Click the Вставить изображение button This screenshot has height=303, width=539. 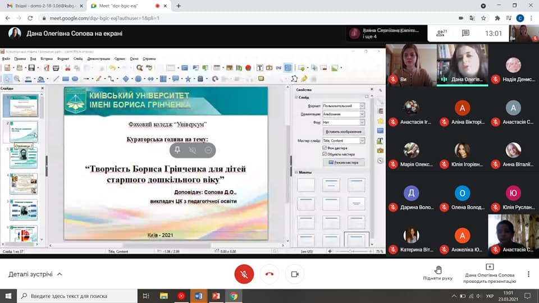tap(342, 131)
